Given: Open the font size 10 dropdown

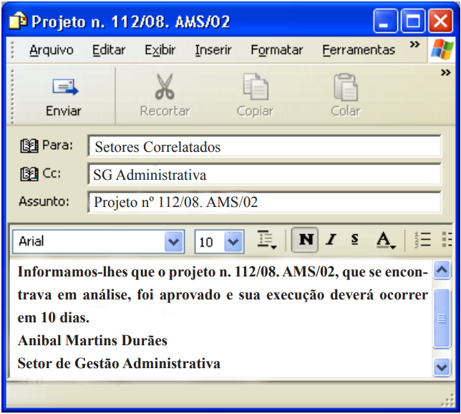Looking at the screenshot, I should click(x=233, y=242).
